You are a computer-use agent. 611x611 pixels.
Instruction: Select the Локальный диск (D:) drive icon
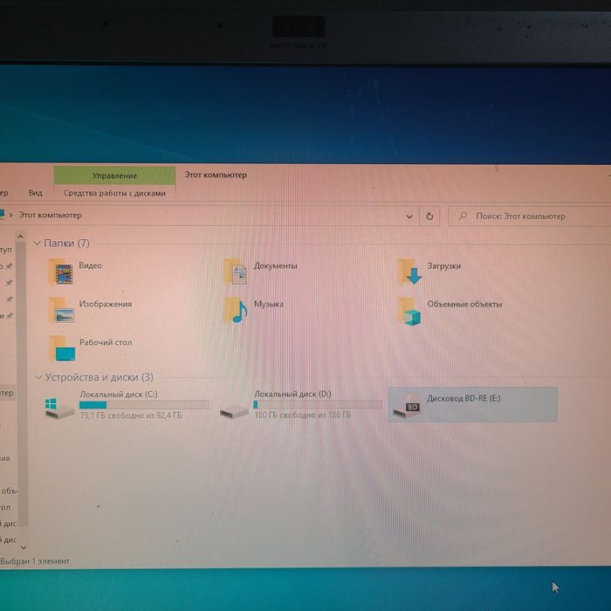(234, 411)
